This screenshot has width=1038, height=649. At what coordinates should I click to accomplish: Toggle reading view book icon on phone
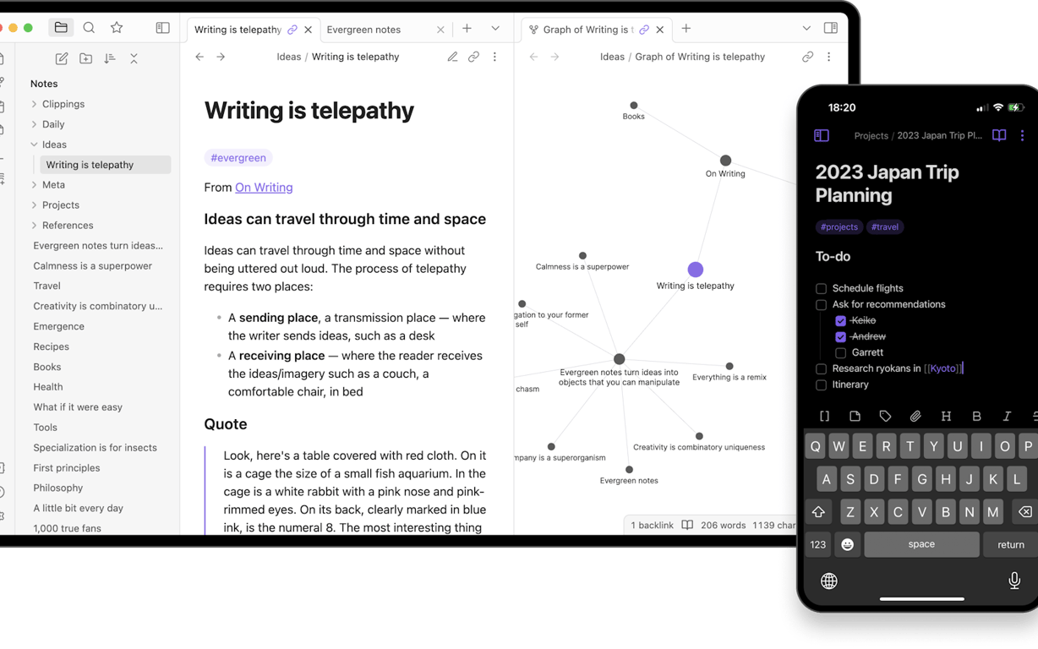(999, 135)
